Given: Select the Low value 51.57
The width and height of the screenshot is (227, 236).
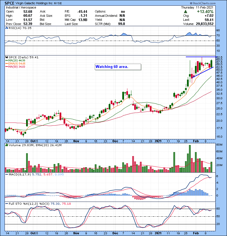Looking at the screenshot, I should [x=28, y=20].
